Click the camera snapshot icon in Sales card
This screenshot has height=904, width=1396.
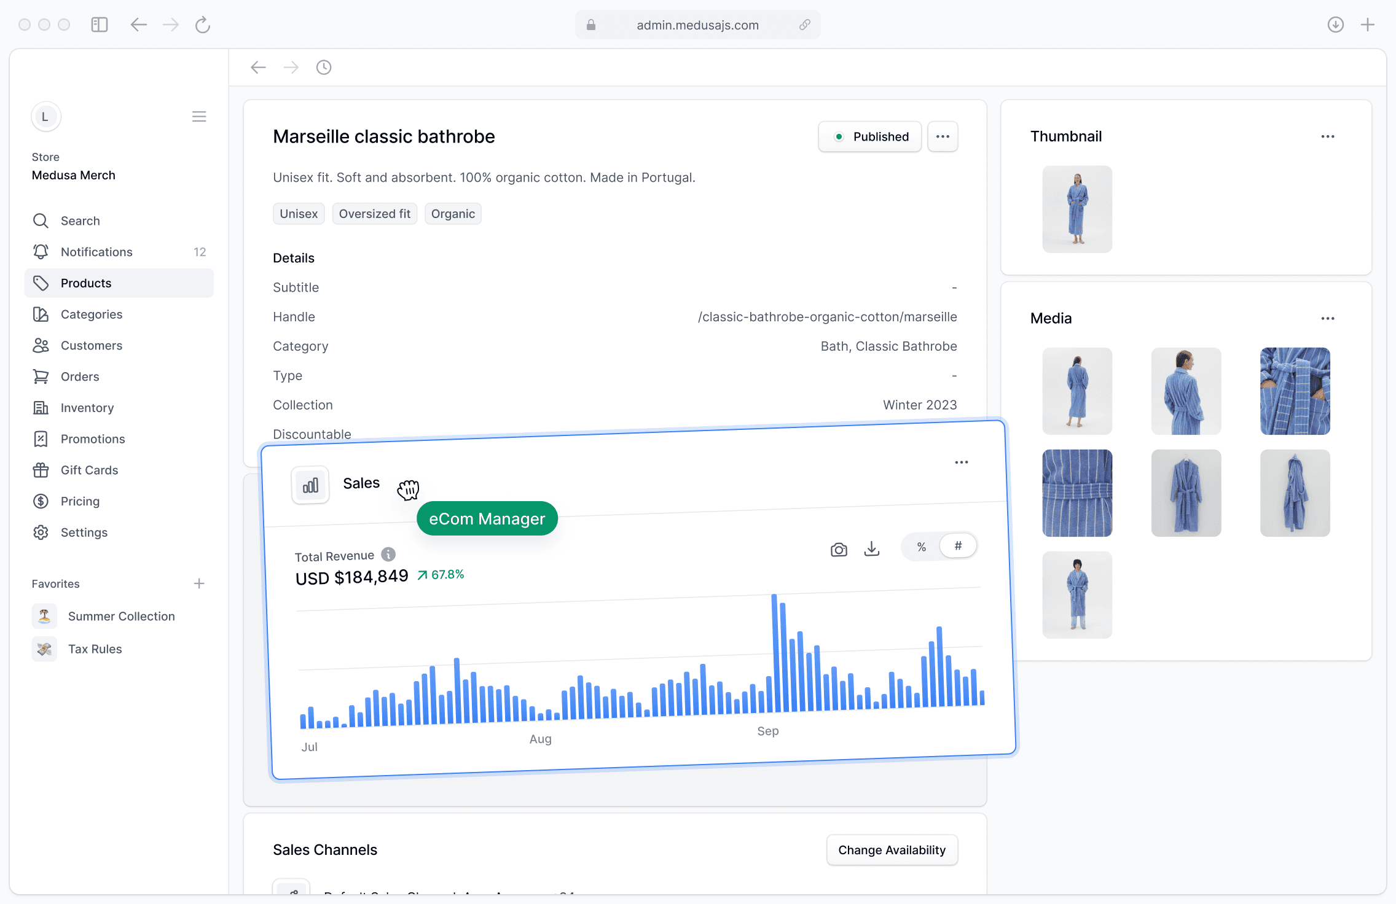pyautogui.click(x=839, y=550)
